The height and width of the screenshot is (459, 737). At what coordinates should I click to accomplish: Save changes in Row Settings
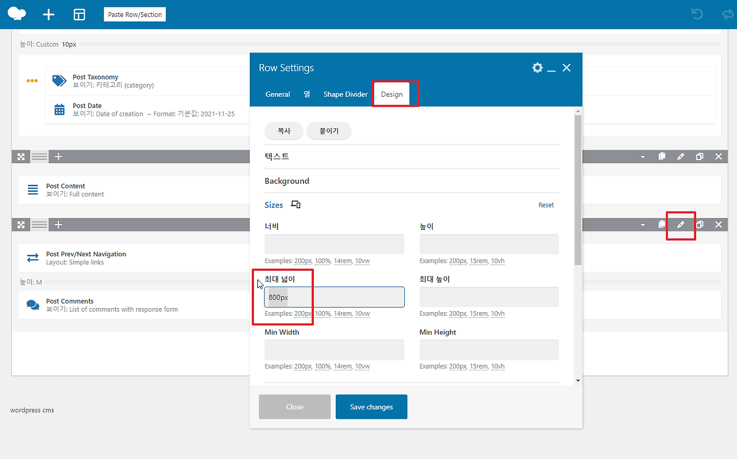(x=371, y=407)
